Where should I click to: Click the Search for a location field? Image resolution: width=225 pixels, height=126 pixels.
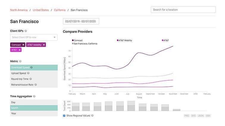(x=183, y=10)
